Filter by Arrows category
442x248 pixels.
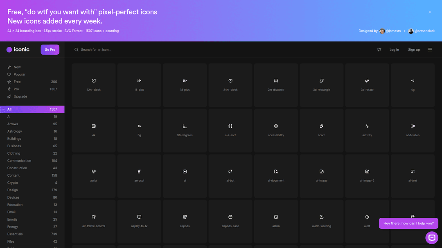click(x=13, y=124)
